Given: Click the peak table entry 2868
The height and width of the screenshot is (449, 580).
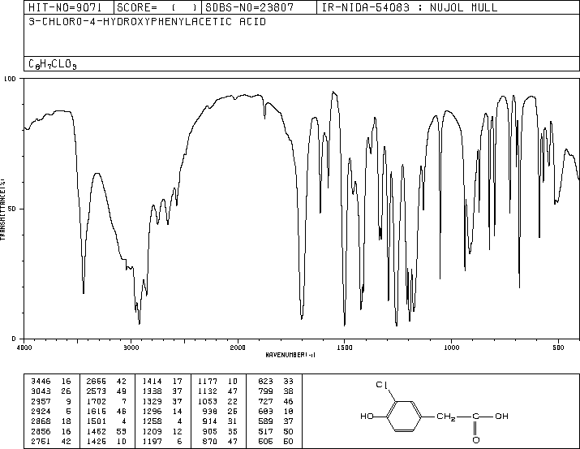Looking at the screenshot, I should pyautogui.click(x=41, y=421).
